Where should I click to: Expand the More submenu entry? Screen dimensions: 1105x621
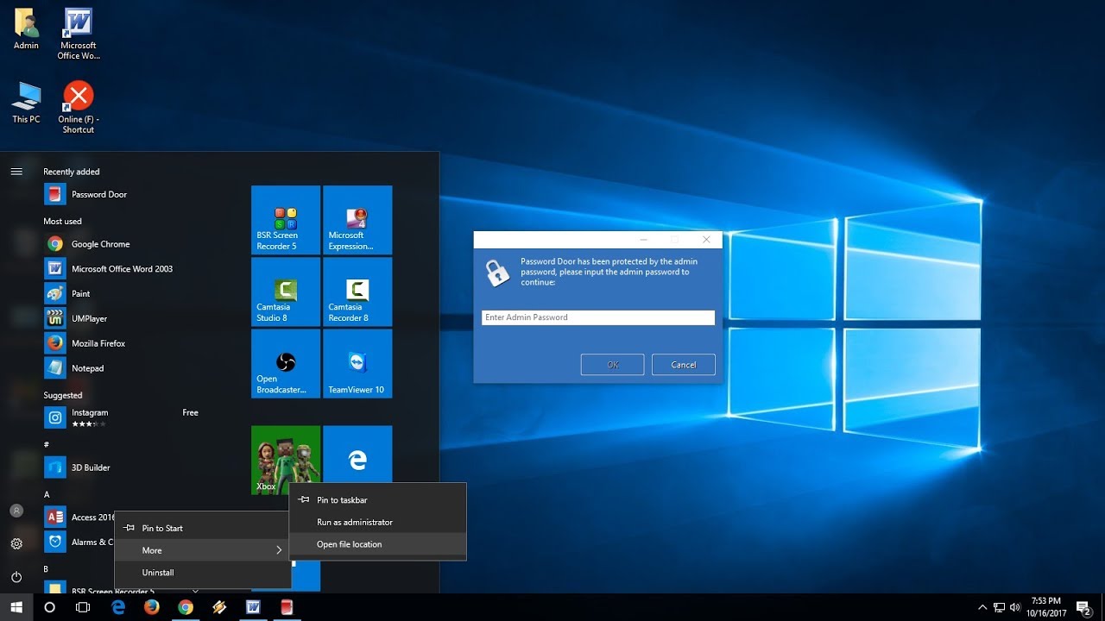(x=202, y=550)
